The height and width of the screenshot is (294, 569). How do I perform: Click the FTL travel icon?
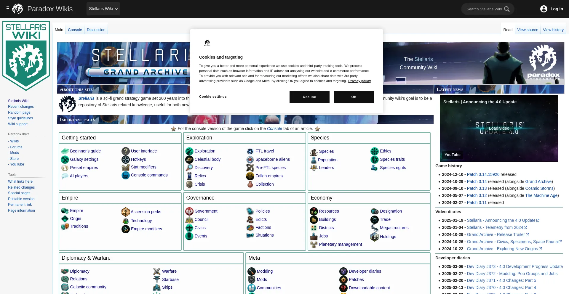pyautogui.click(x=250, y=151)
